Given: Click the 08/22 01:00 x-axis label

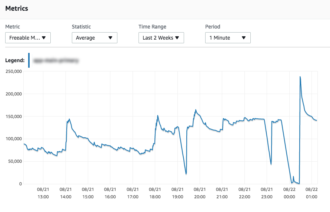Looking at the screenshot, I should tap(312, 193).
